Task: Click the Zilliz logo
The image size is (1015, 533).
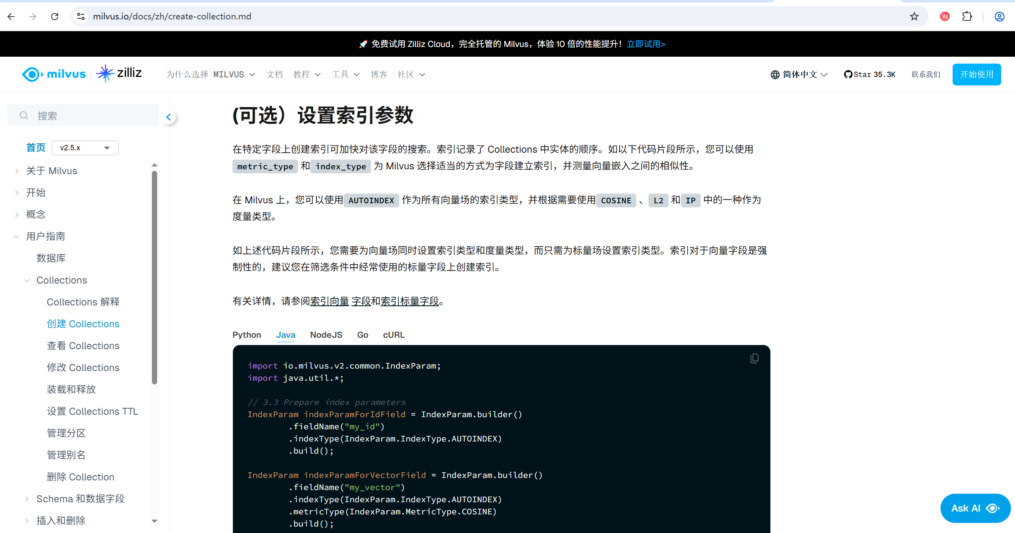Action: (x=119, y=73)
